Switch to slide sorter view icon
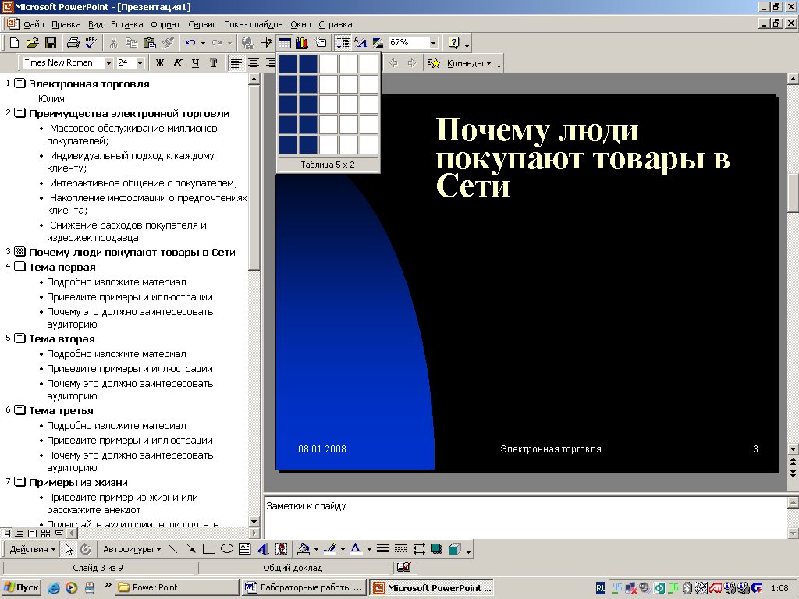The width and height of the screenshot is (799, 599). (45, 533)
